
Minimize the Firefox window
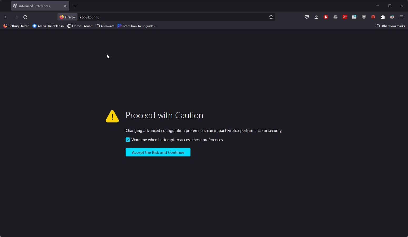point(378,6)
